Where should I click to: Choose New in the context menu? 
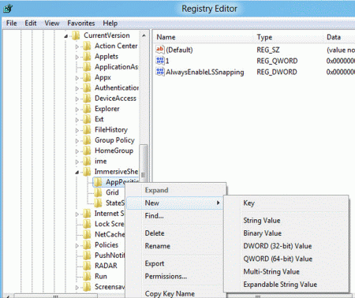point(175,203)
